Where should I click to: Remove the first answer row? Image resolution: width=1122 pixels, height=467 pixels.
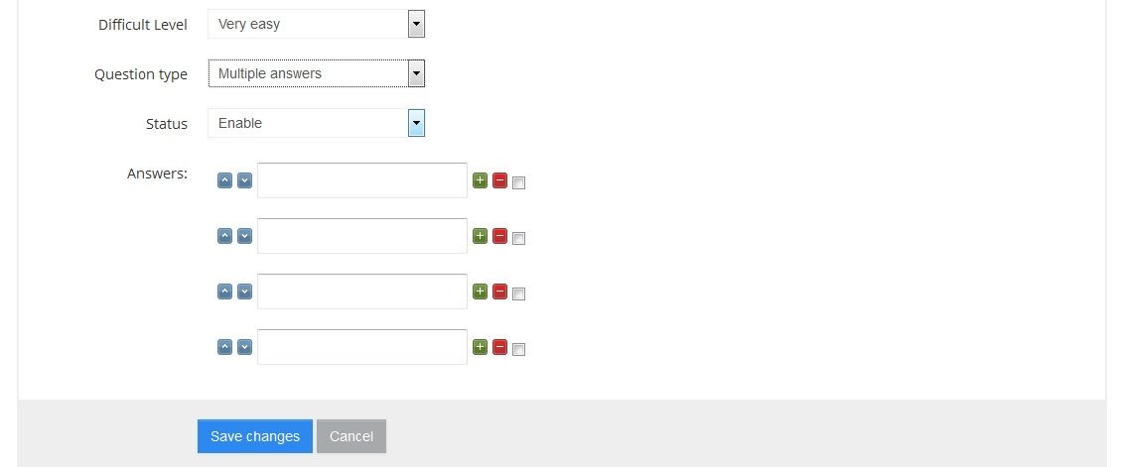click(499, 180)
